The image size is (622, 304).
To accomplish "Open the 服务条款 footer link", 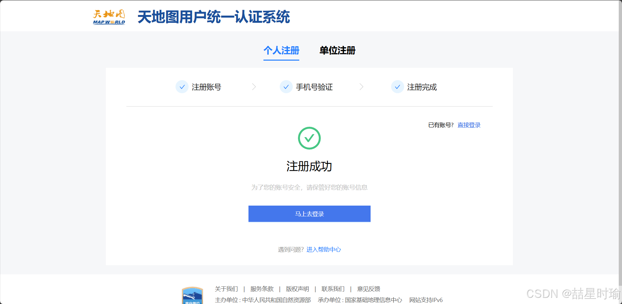I will click(262, 289).
